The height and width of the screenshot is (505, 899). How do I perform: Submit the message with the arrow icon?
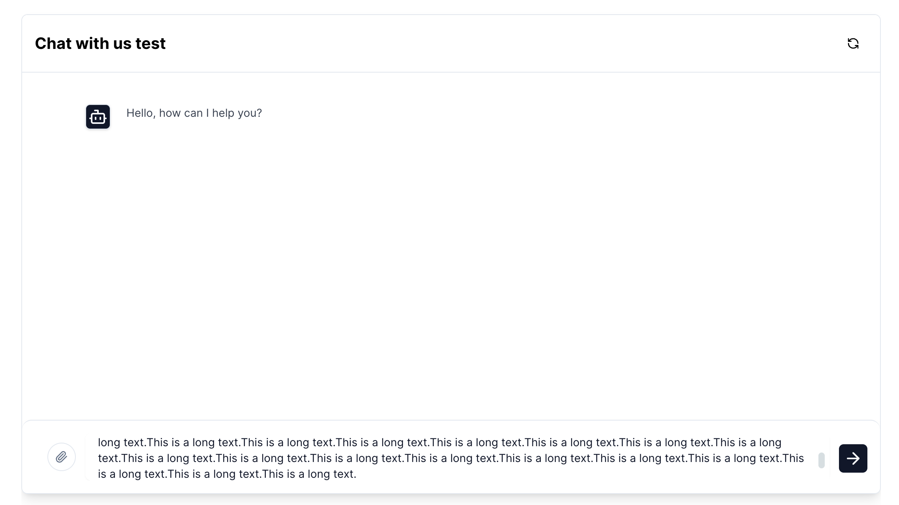pos(853,458)
